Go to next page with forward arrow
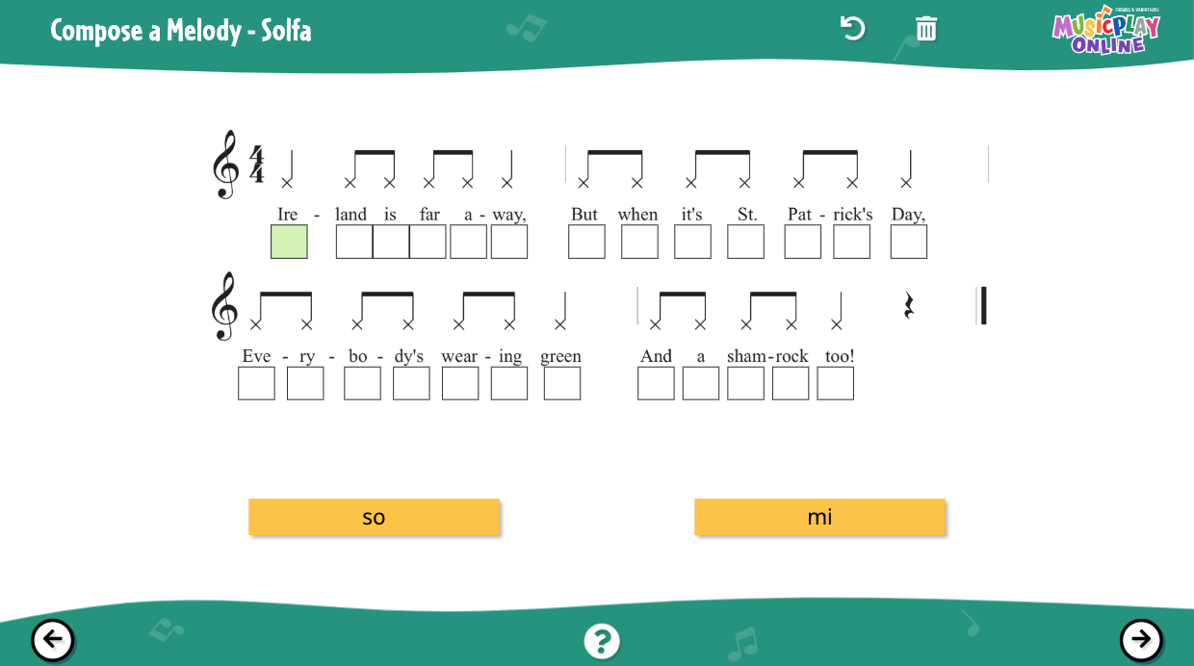The height and width of the screenshot is (666, 1194). pos(1141,640)
